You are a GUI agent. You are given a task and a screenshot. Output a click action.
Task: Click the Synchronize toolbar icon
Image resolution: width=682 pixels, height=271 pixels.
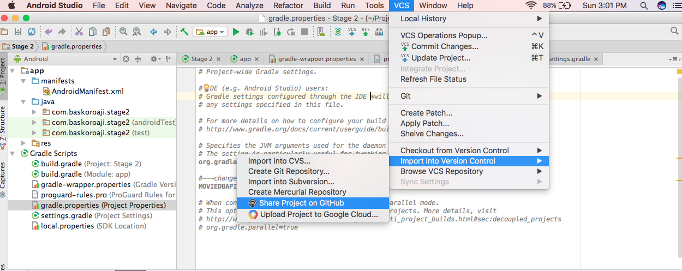click(x=31, y=32)
